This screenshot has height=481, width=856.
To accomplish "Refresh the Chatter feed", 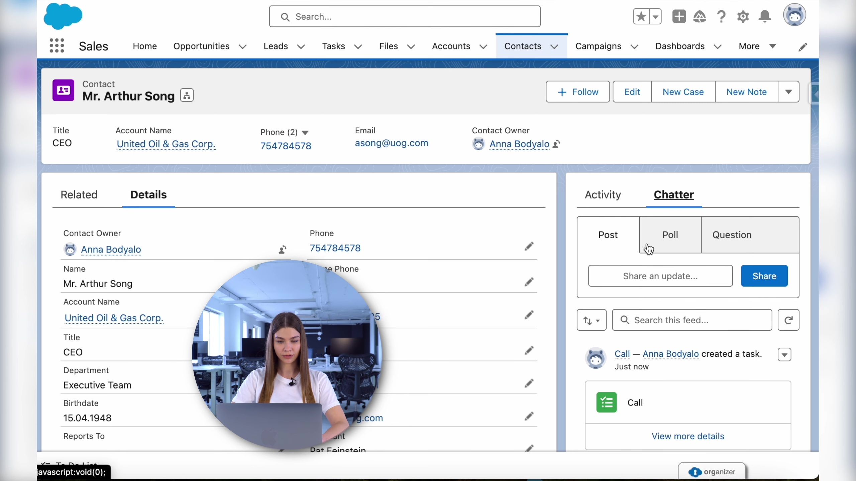I will 788,320.
